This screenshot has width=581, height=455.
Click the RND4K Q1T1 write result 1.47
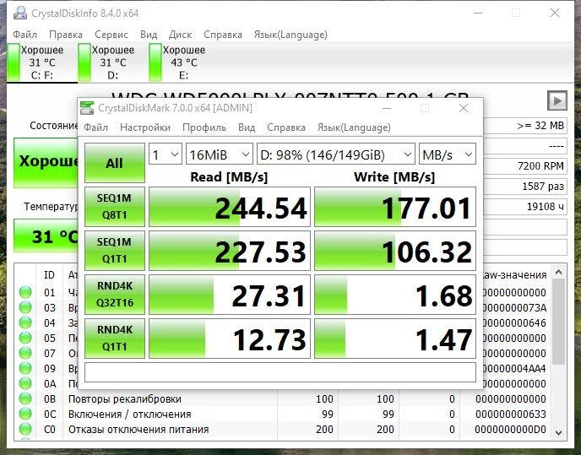pos(395,338)
